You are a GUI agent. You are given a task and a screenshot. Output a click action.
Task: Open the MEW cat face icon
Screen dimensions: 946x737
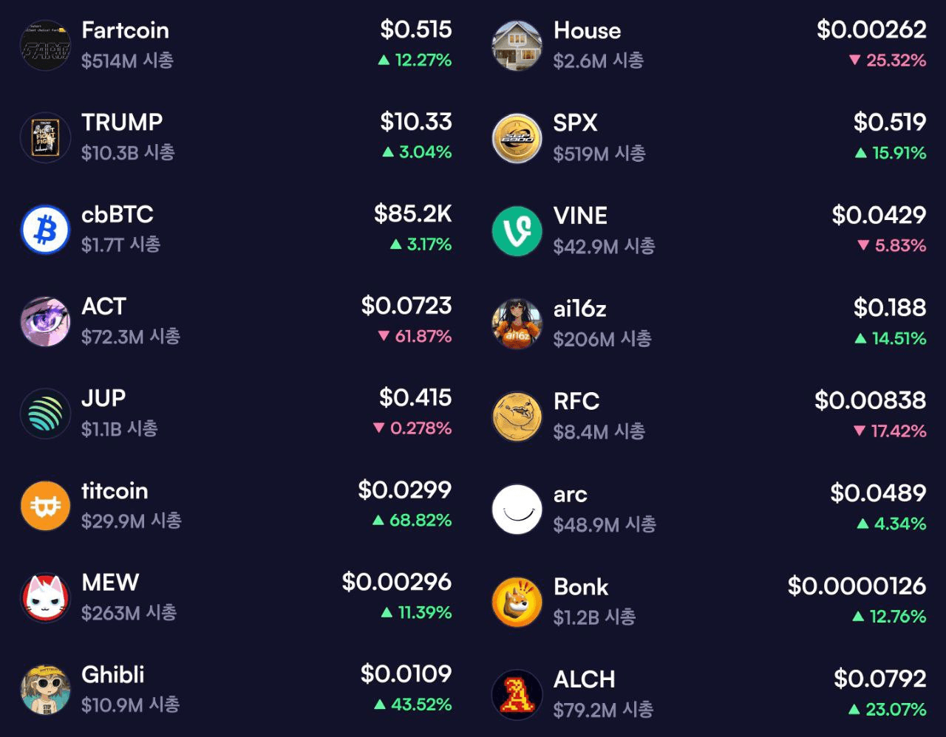(x=45, y=597)
